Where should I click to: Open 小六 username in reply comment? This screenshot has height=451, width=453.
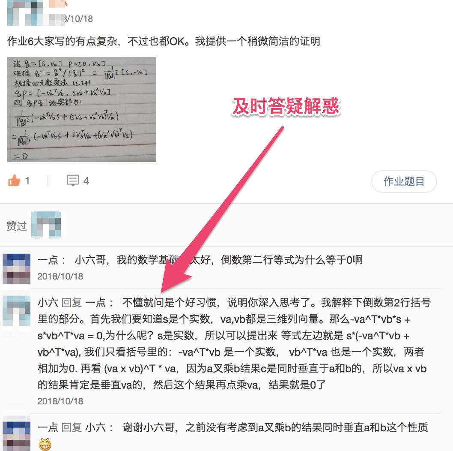pyautogui.click(x=48, y=303)
